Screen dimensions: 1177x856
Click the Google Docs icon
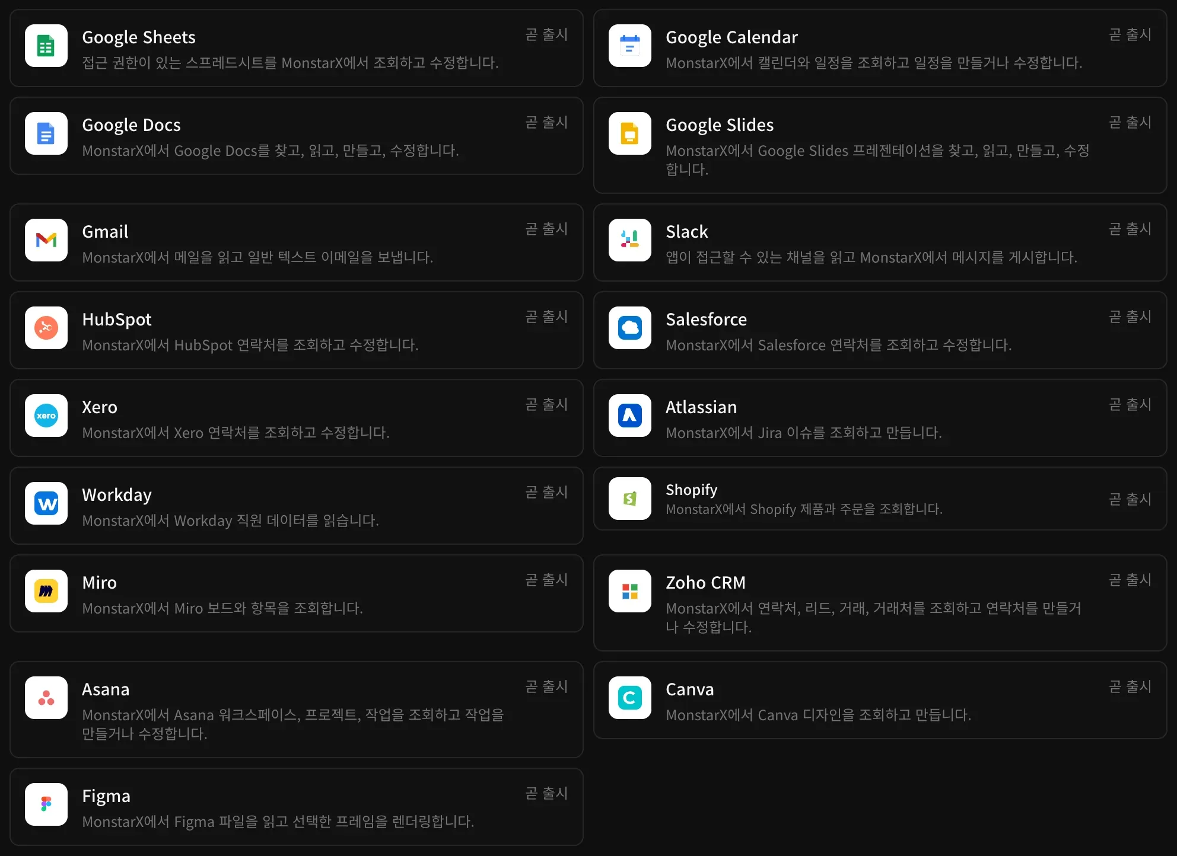pos(46,133)
